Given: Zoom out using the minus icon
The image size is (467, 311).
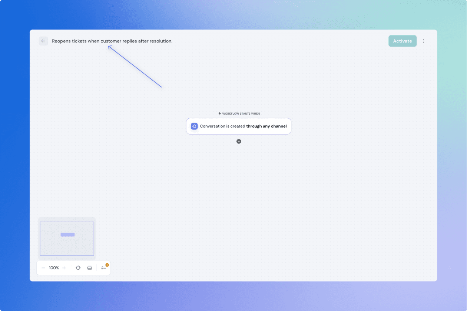Looking at the screenshot, I should coord(43,268).
